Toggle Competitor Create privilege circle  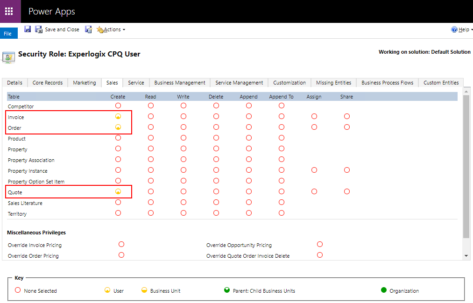click(x=118, y=106)
